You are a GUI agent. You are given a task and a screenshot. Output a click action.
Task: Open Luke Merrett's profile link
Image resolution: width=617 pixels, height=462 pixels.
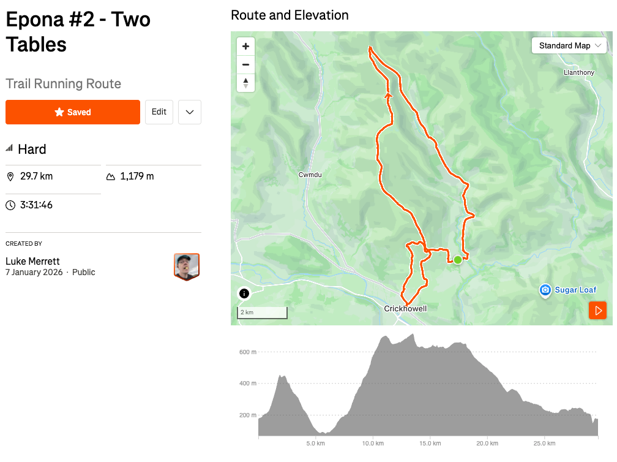pyautogui.click(x=32, y=262)
